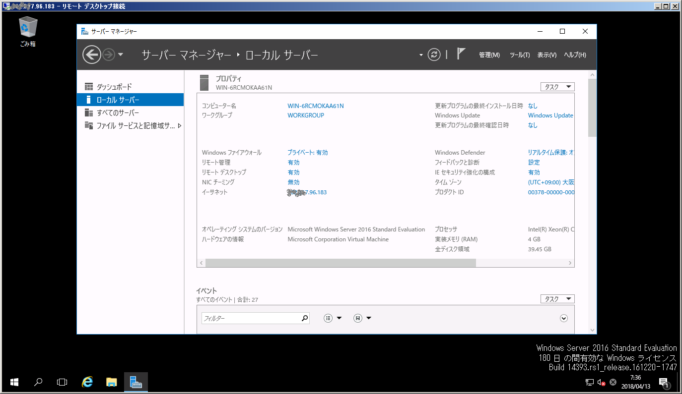This screenshot has width=682, height=394.
Task: Click the properties scrollbar left arrow
Action: 201,263
